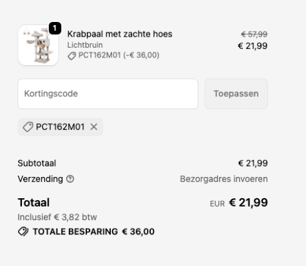Click the product title Krabpaal met zachte hoes
This screenshot has height=266, width=306.
[120, 34]
